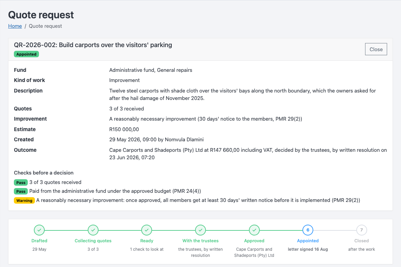Click the '3 of 3 received' quotes value
The height and width of the screenshot is (267, 401).
point(127,109)
